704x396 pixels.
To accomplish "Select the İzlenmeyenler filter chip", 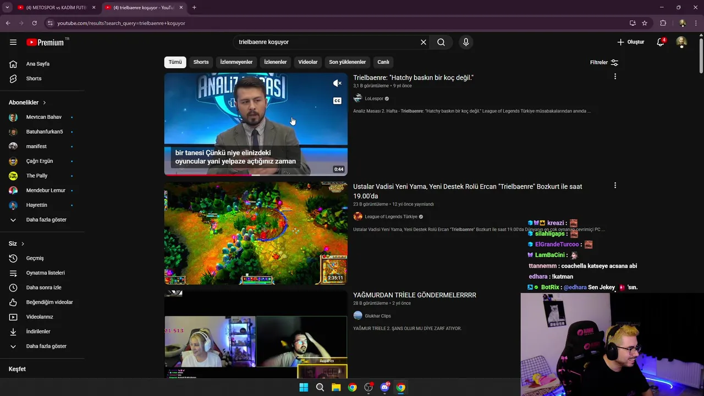I will coord(237,62).
